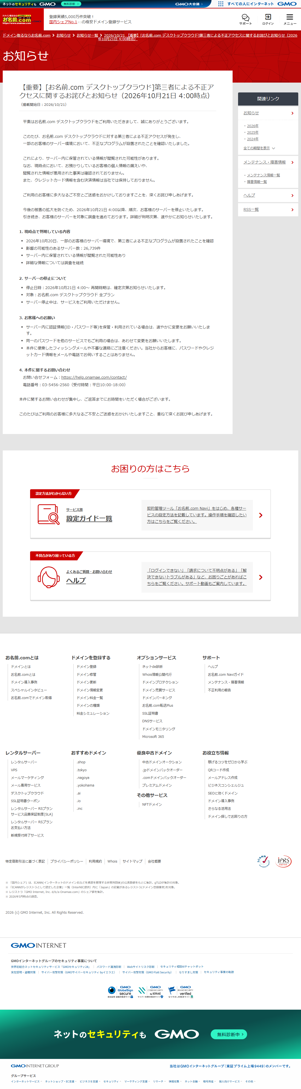Viewport: 301px width, 1089px height.
Task: Open 不正利用の報告 footer link
Action: click(x=219, y=690)
